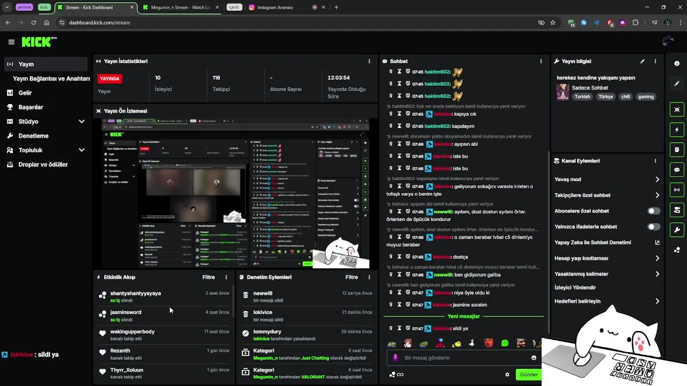Click the channel actions icon in right sidebar

tap(677, 210)
